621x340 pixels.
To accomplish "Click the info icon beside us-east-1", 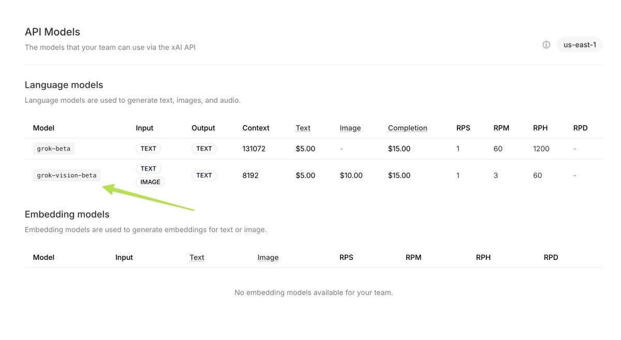I will point(546,45).
